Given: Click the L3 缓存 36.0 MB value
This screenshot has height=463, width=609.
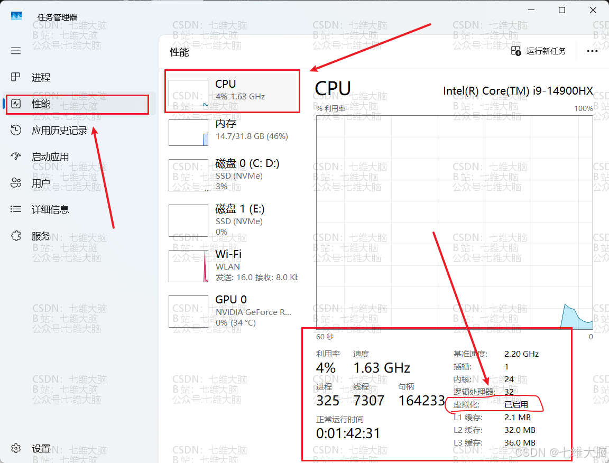Looking at the screenshot, I should 520,443.
